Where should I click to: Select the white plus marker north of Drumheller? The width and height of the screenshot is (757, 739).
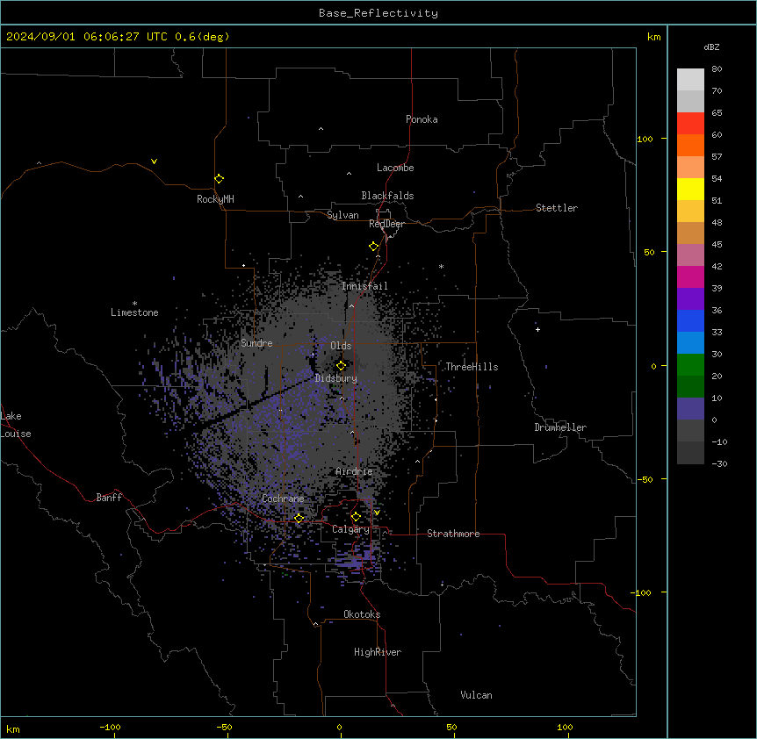click(x=537, y=329)
